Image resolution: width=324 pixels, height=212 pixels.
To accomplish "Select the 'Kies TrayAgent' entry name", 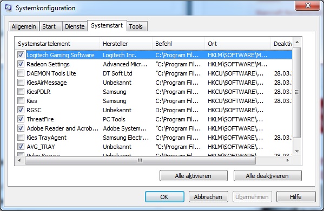I will click(47, 138).
